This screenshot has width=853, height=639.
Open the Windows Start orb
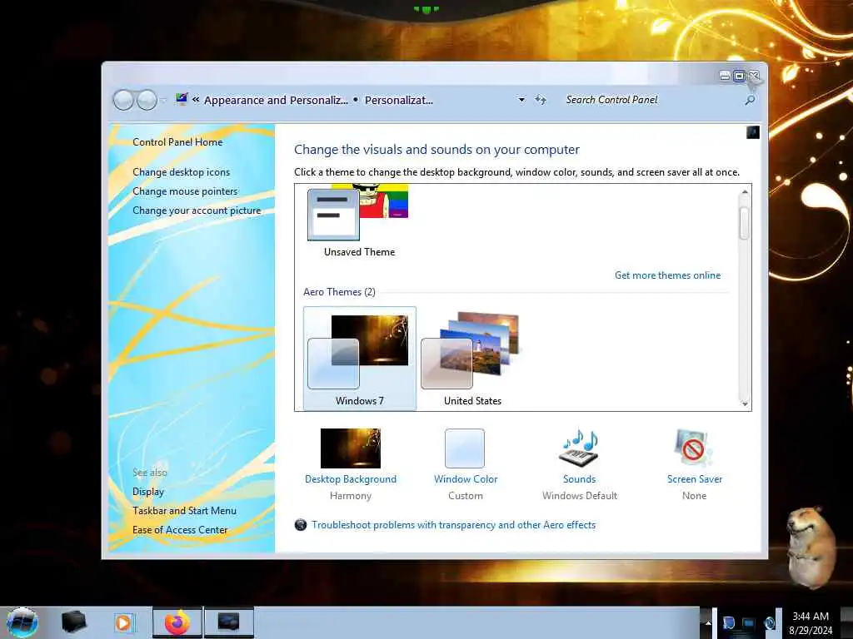22,622
